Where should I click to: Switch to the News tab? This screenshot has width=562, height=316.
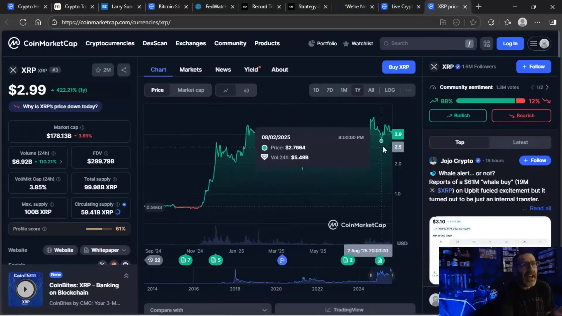223,70
